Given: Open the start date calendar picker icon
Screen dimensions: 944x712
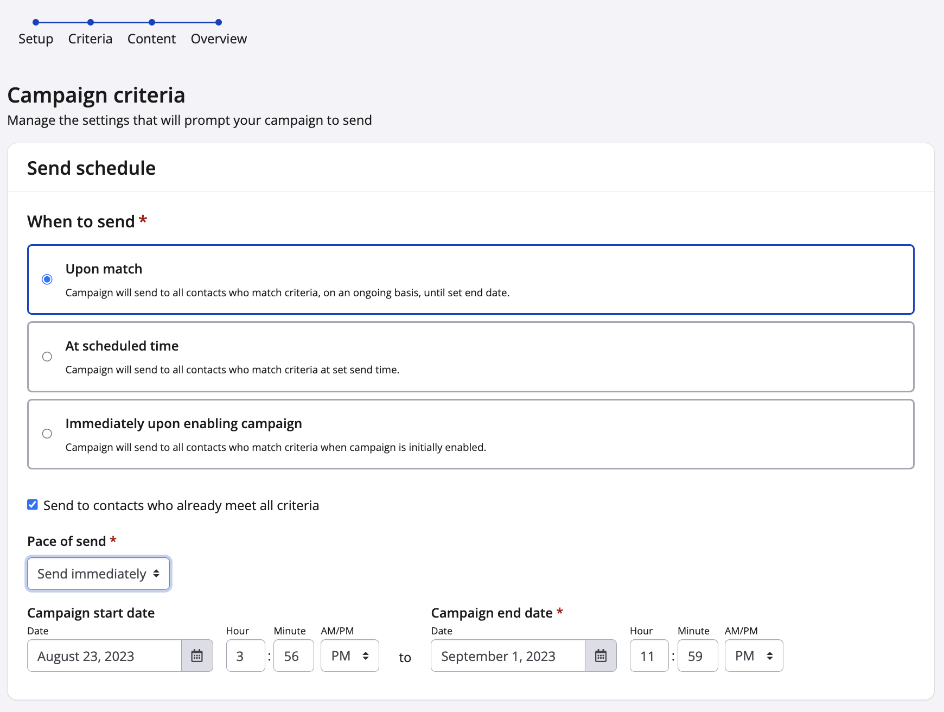Looking at the screenshot, I should click(197, 656).
